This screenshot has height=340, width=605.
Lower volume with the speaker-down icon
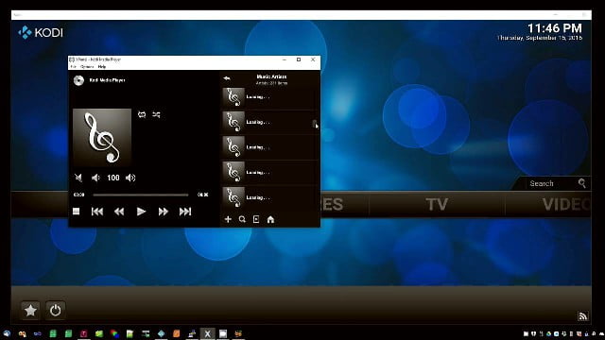point(95,178)
